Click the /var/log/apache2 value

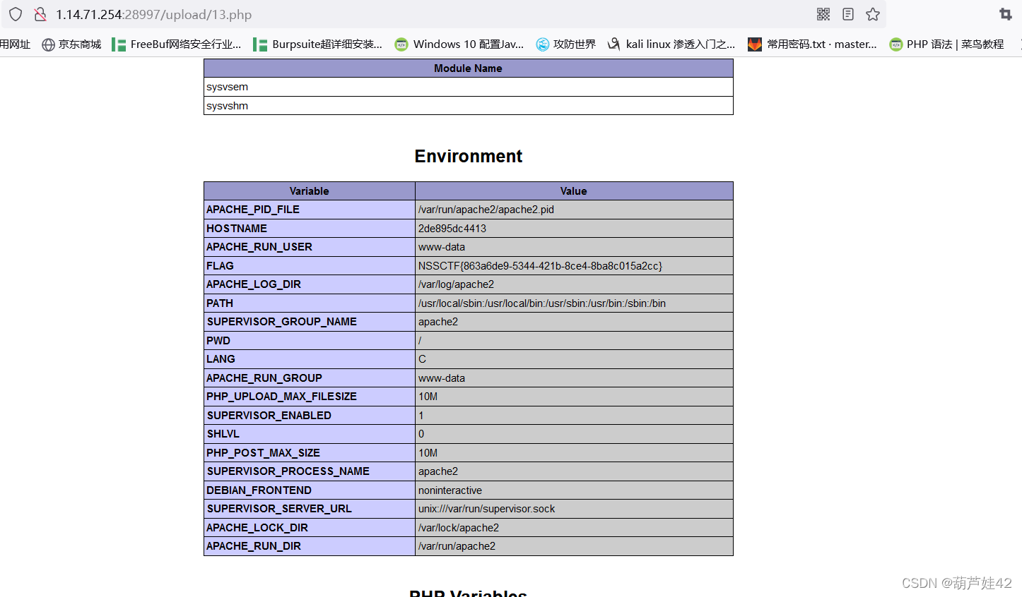[574, 284]
